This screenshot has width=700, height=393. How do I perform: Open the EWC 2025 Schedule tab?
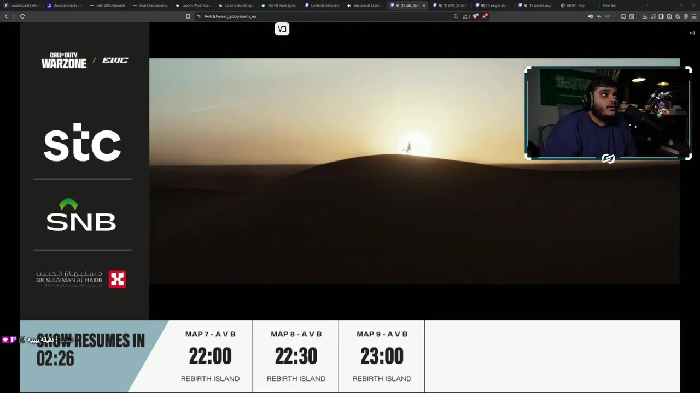tap(107, 5)
